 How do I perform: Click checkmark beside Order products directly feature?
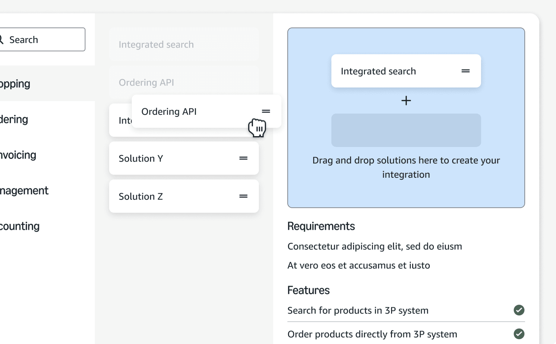point(519,334)
